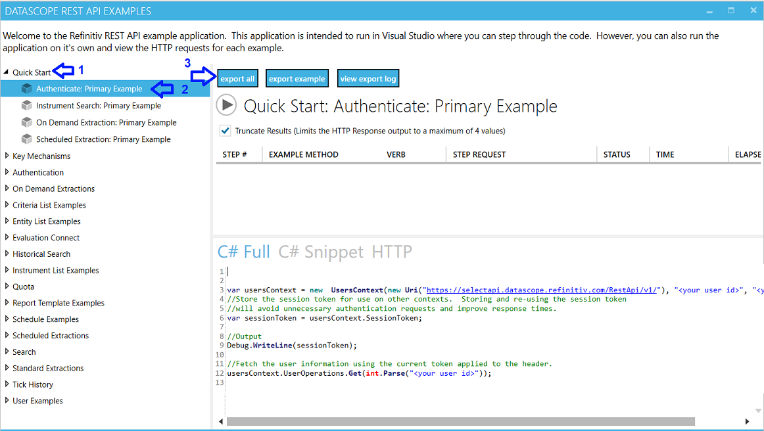Expand the Authentication node
Image resolution: width=764 pixels, height=431 pixels.
[x=7, y=172]
